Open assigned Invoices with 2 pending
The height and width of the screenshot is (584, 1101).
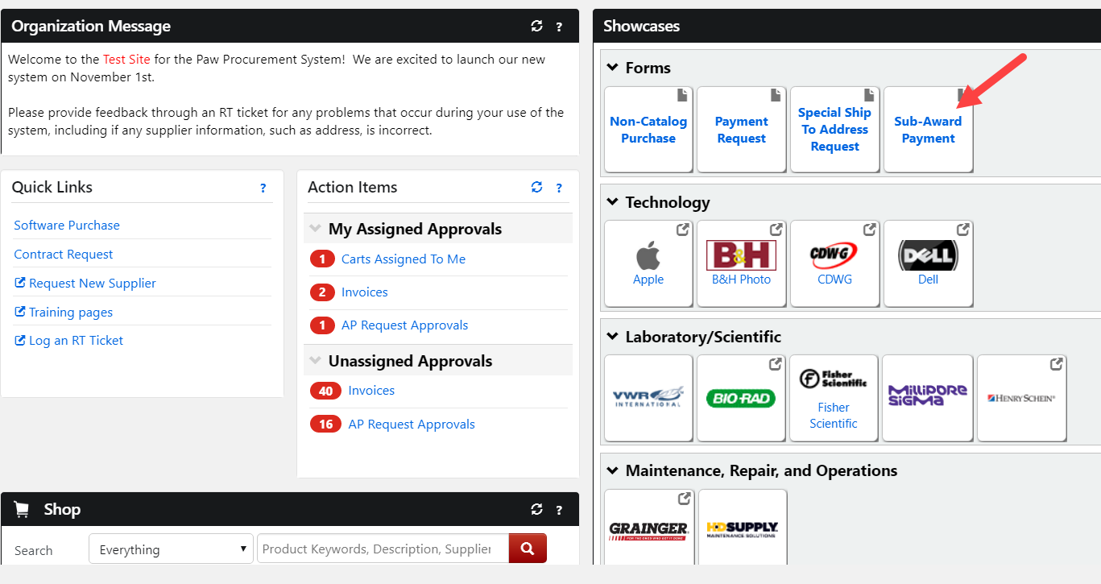[365, 292]
